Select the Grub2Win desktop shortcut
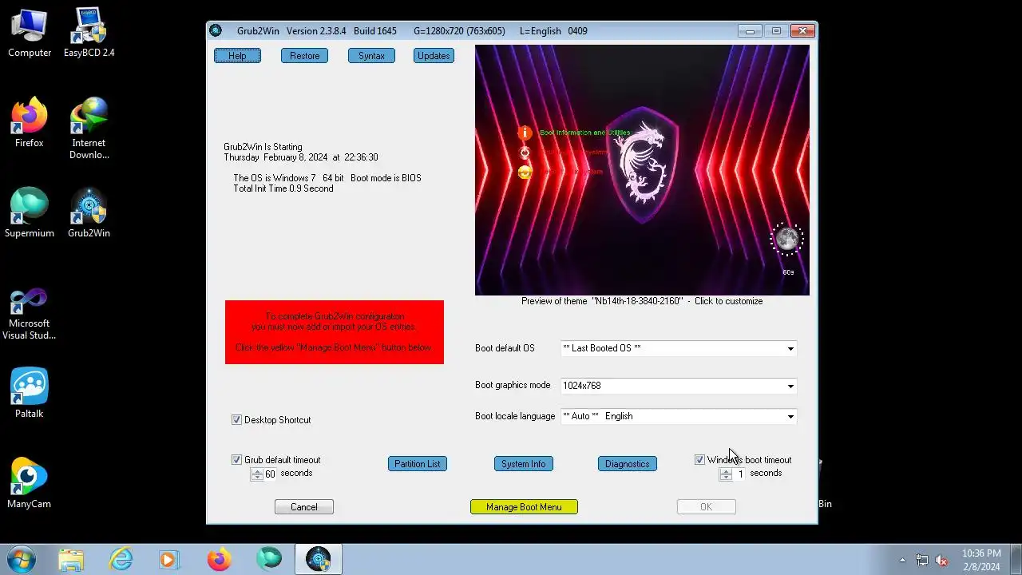 [x=89, y=213]
